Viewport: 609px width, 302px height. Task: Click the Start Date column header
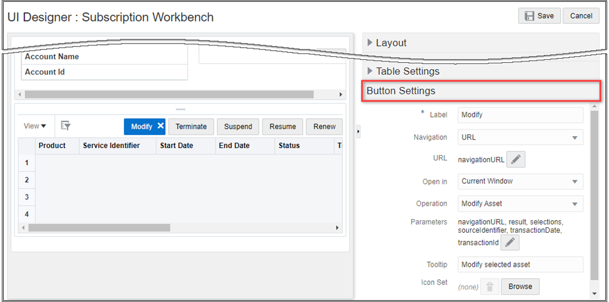(186, 146)
